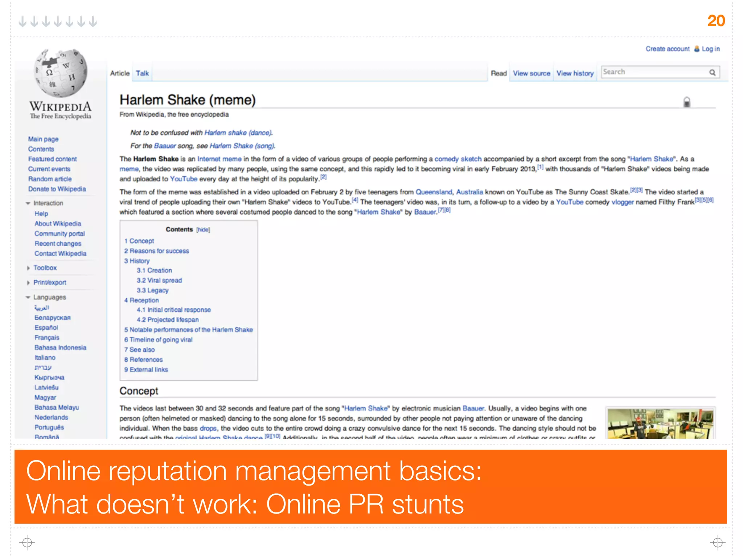Go to Main page
The image size is (743, 557).
(43, 139)
